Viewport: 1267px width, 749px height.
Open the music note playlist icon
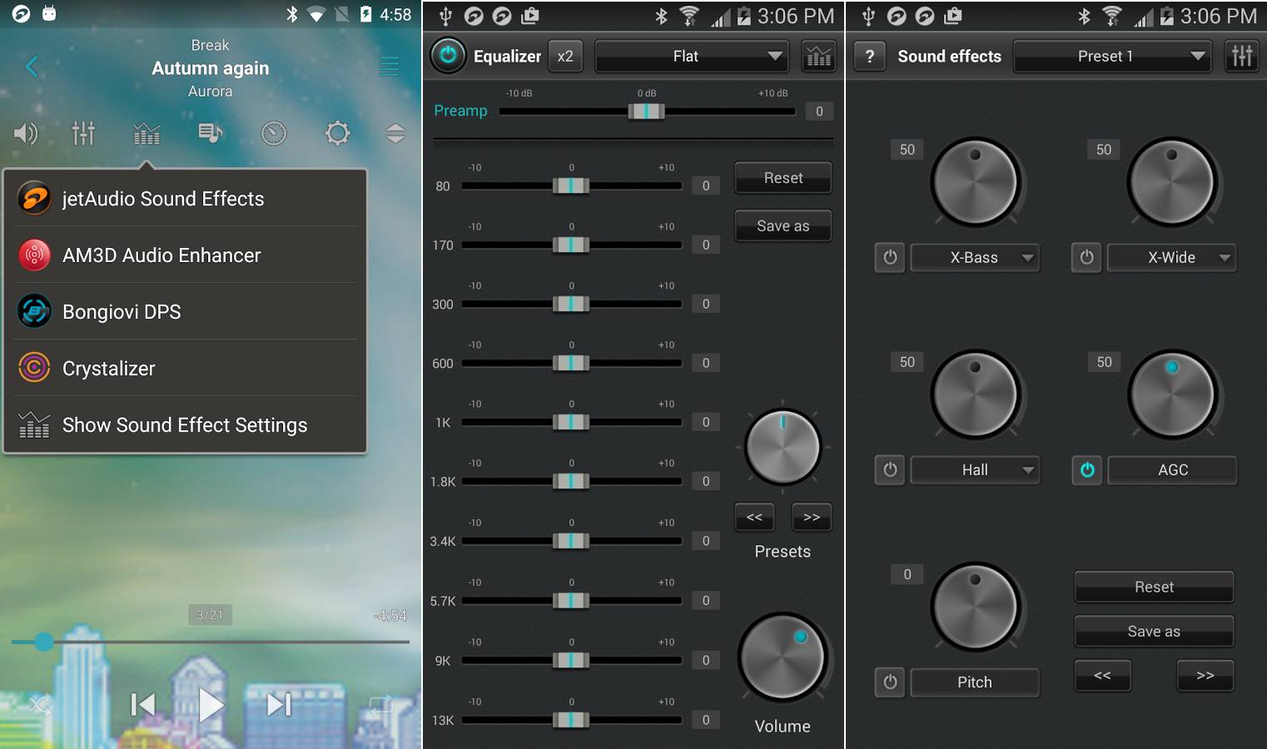[211, 133]
